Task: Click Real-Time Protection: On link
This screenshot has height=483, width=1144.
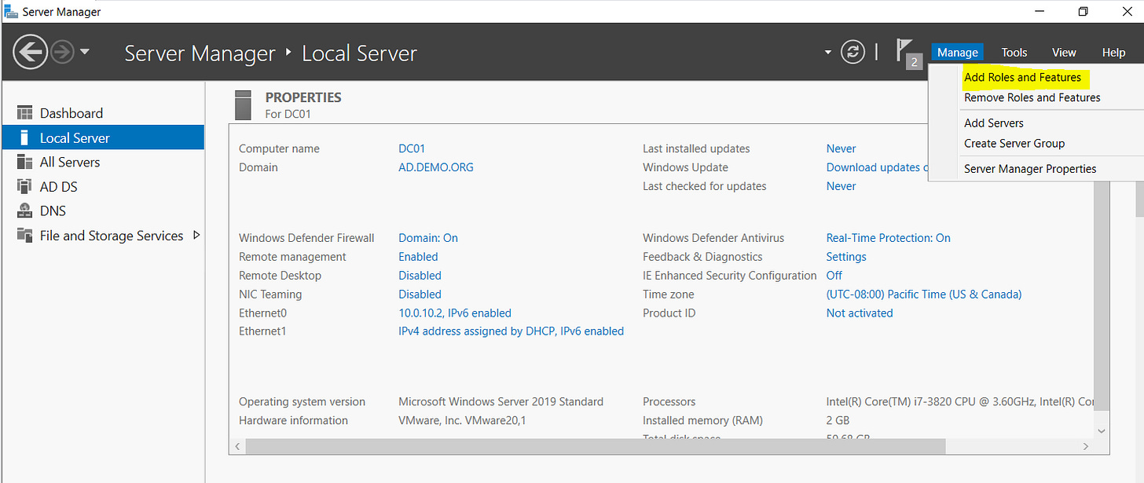Action: [x=888, y=238]
